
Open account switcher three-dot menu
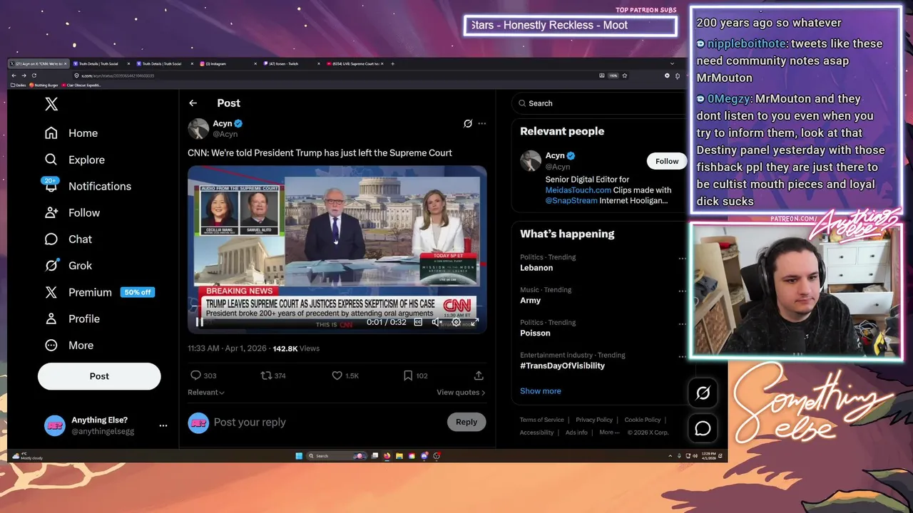click(x=163, y=425)
